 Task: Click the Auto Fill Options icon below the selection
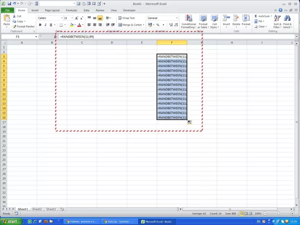coord(190,122)
